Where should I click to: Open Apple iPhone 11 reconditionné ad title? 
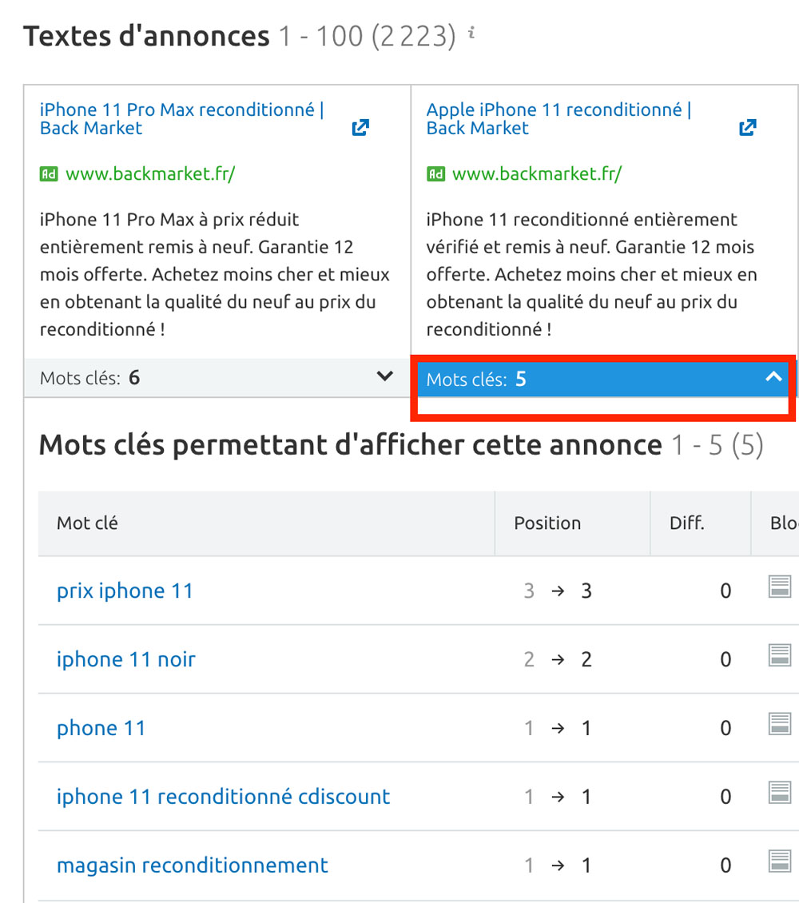click(559, 118)
